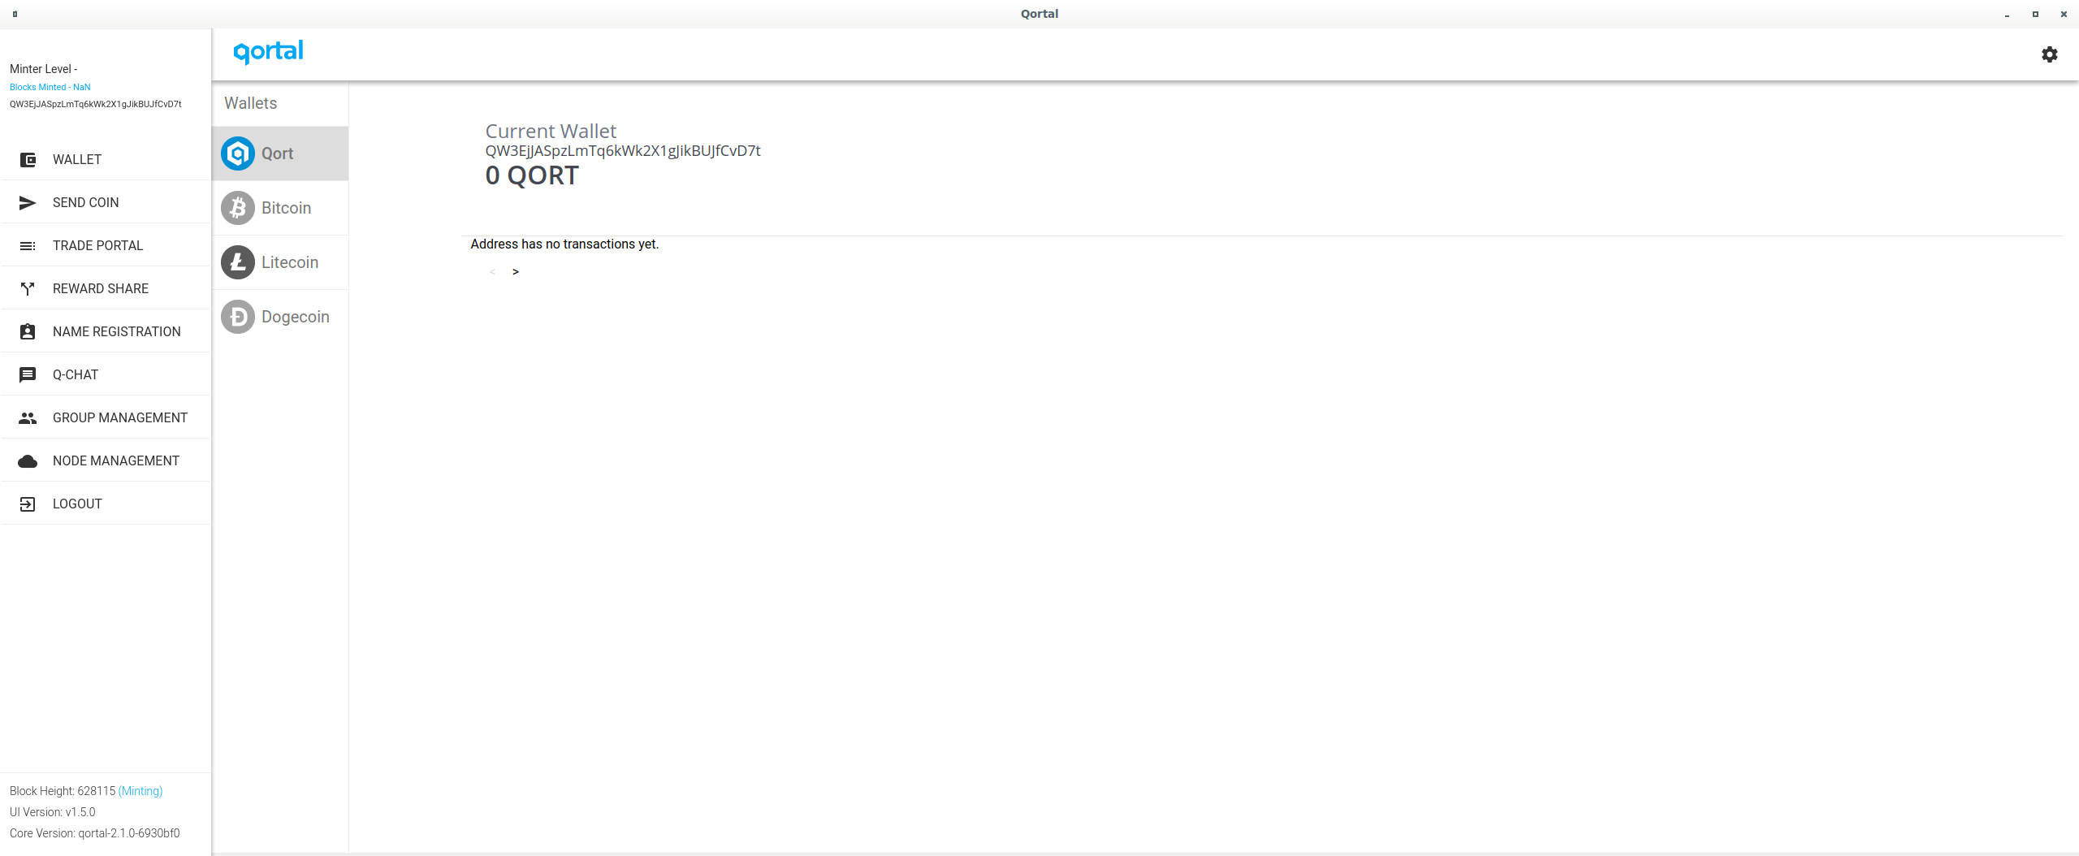Go to previous transactions page arrow
Image resolution: width=2079 pixels, height=856 pixels.
click(x=492, y=272)
